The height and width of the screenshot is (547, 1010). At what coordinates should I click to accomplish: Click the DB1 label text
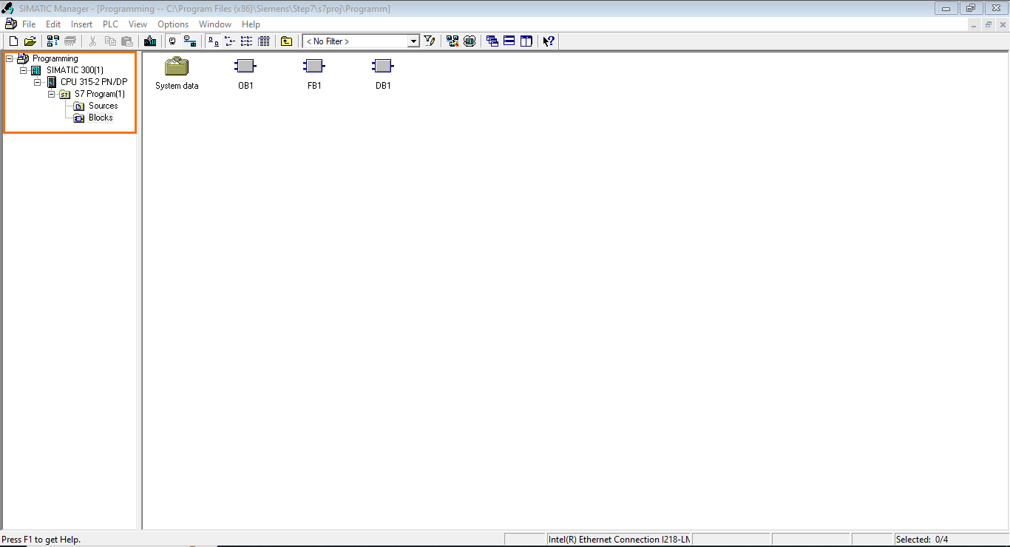point(383,86)
